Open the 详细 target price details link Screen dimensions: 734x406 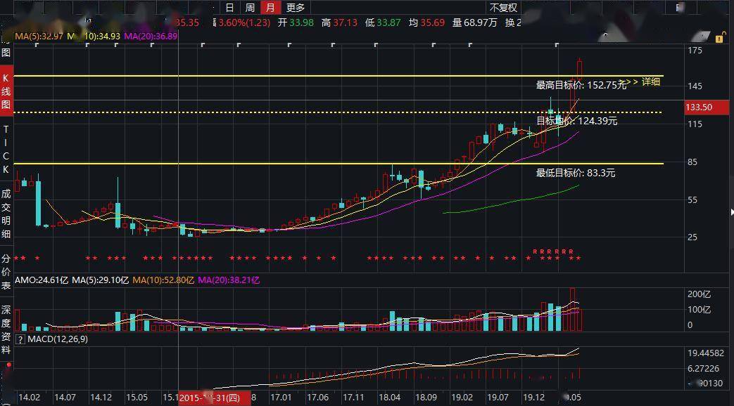click(647, 81)
